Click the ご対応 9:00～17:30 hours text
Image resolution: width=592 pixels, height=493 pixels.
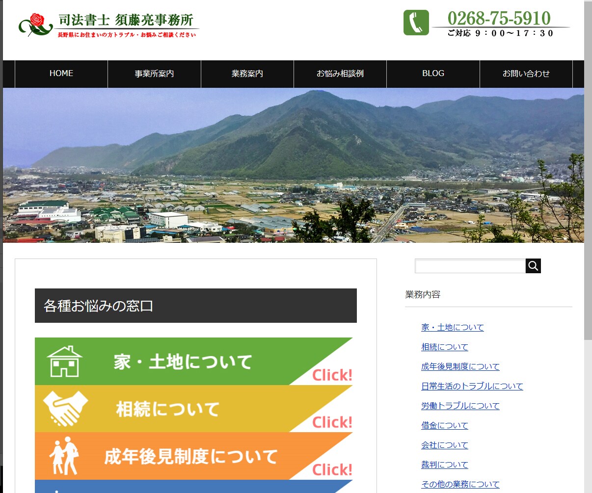click(x=500, y=33)
